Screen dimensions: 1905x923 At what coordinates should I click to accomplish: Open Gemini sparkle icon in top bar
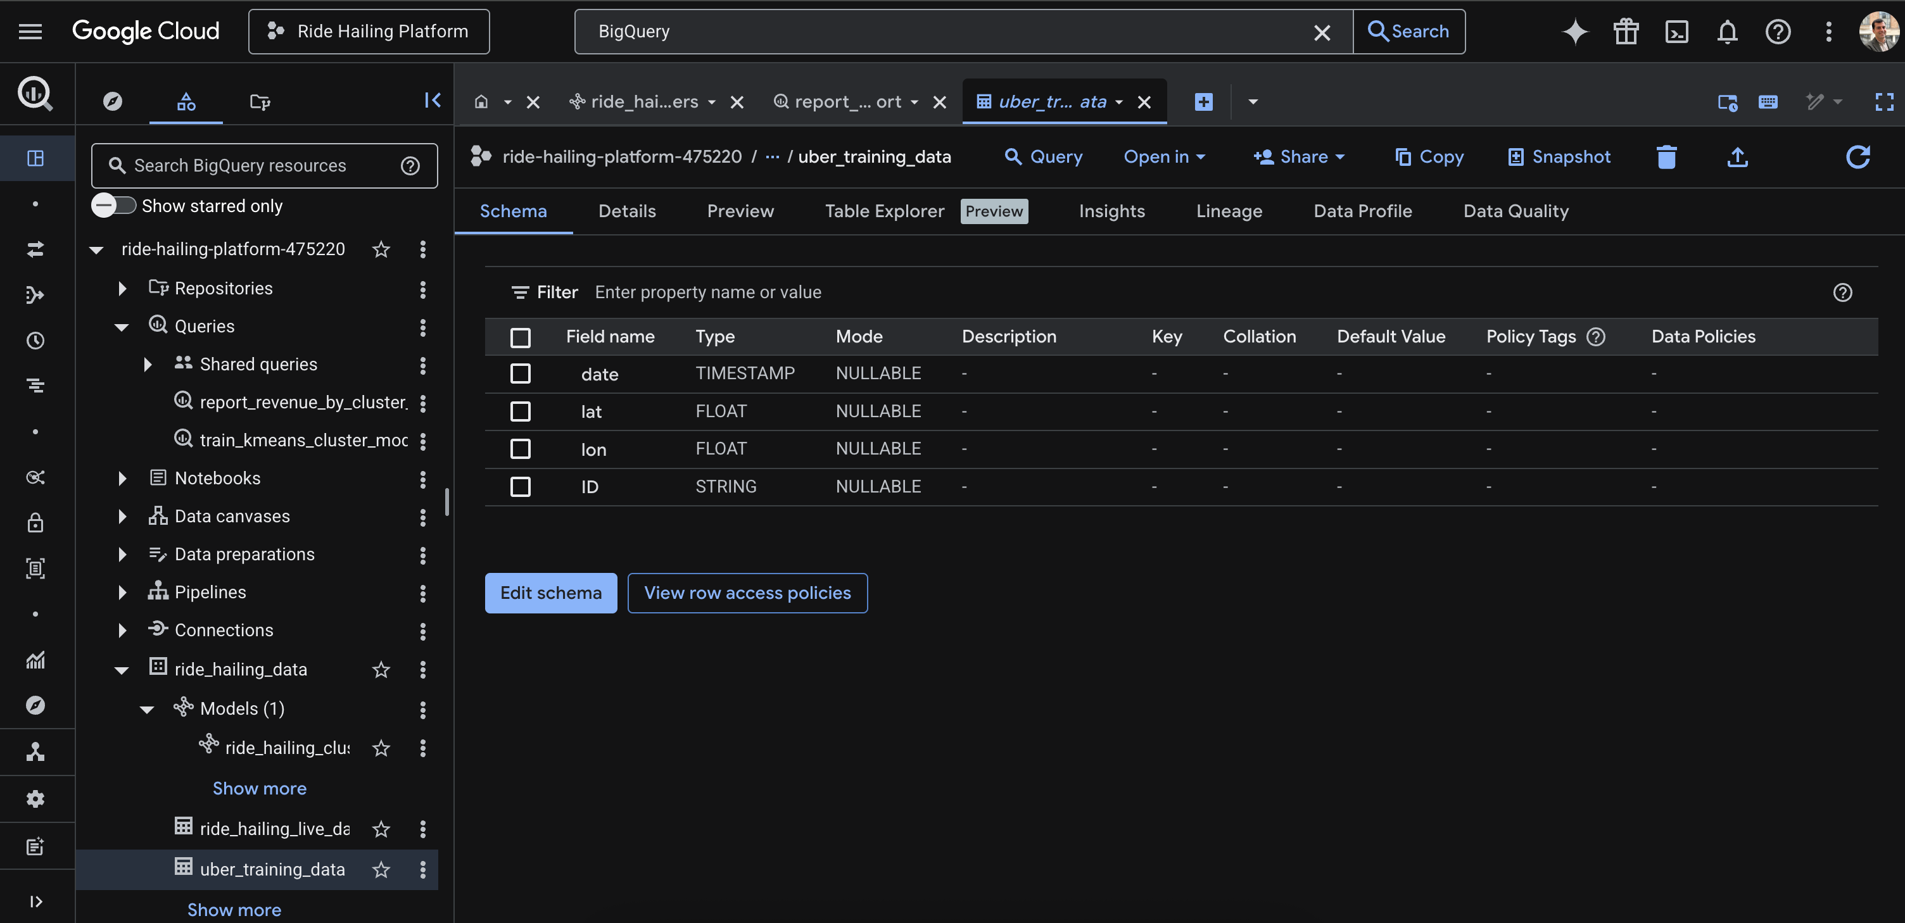coord(1574,32)
